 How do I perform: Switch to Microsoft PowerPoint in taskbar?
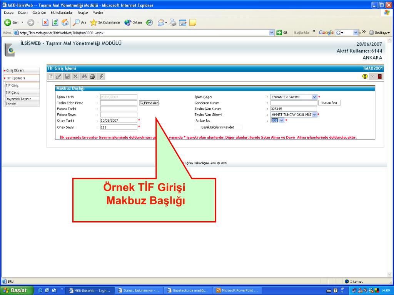pos(237,290)
